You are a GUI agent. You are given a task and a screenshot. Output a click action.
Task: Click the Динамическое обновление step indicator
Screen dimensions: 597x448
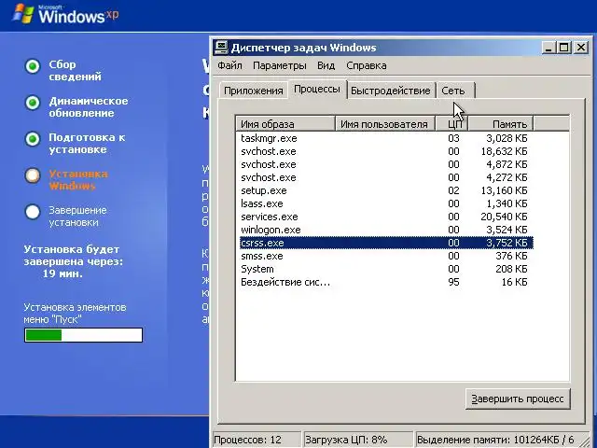(33, 103)
